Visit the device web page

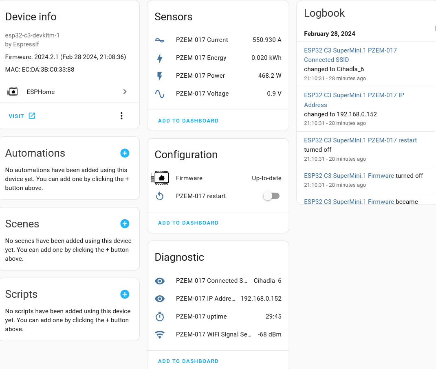pyautogui.click(x=22, y=116)
